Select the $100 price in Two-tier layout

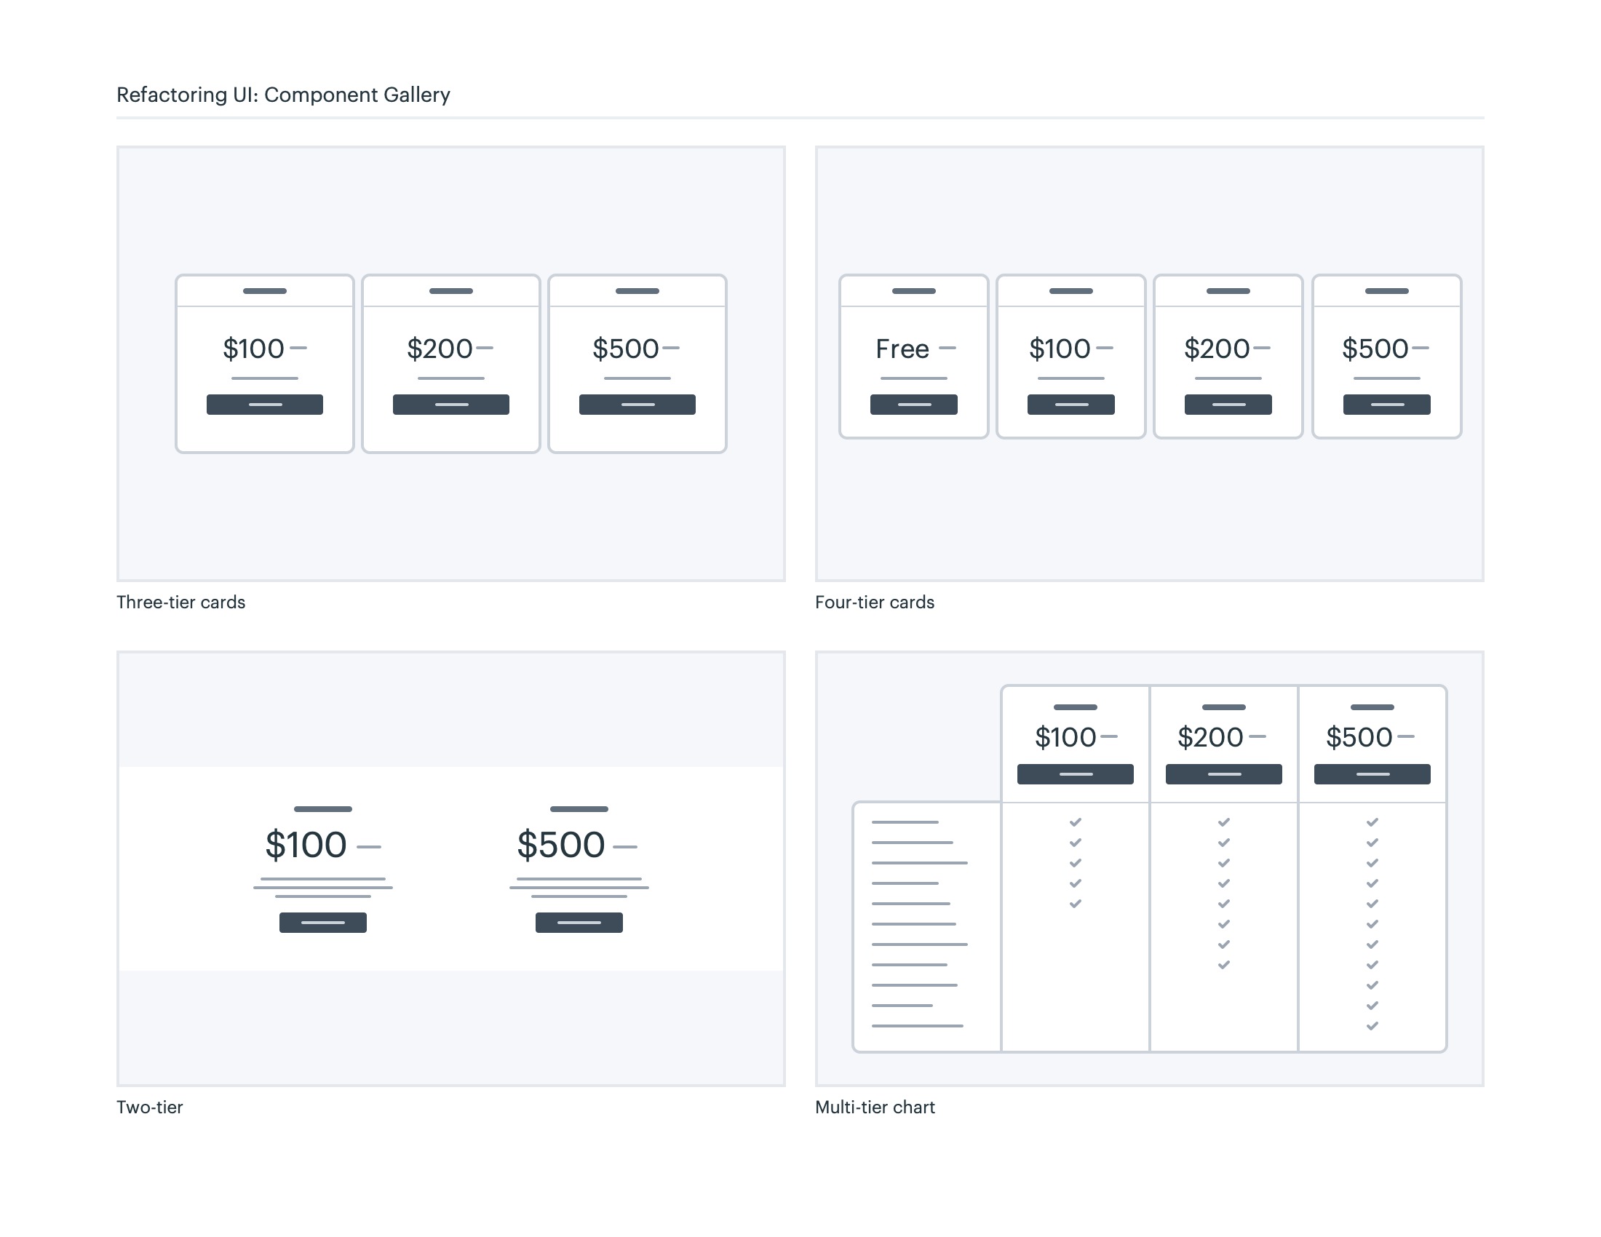tap(306, 845)
